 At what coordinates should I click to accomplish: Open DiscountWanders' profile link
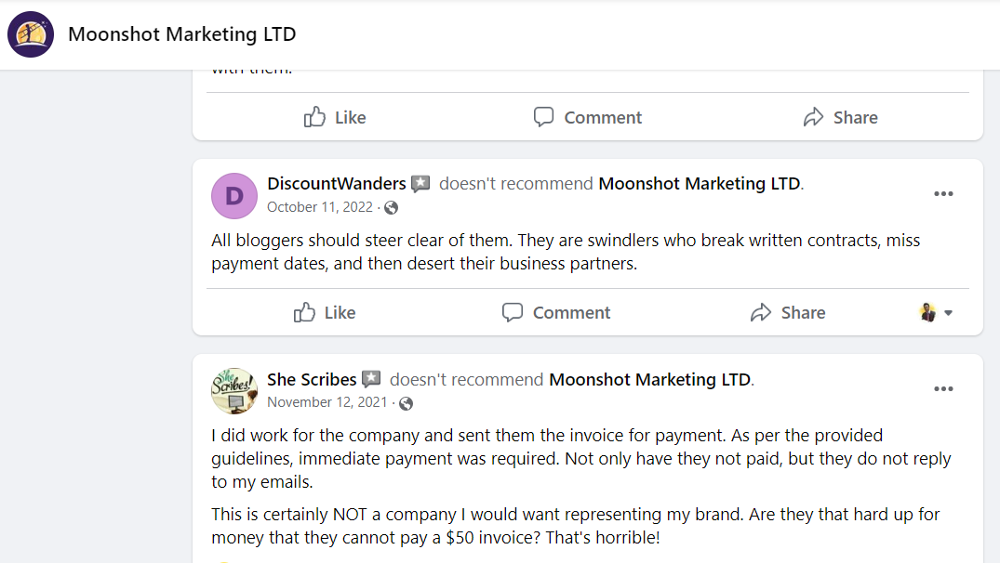(336, 183)
